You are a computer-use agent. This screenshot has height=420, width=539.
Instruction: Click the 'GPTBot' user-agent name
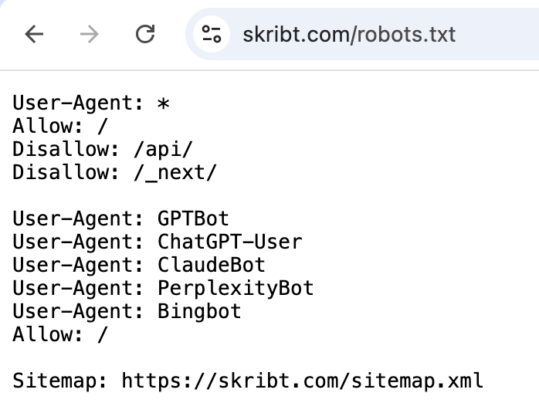193,218
